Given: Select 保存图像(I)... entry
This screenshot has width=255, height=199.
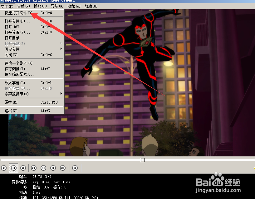Looking at the screenshot, I should [32, 69].
